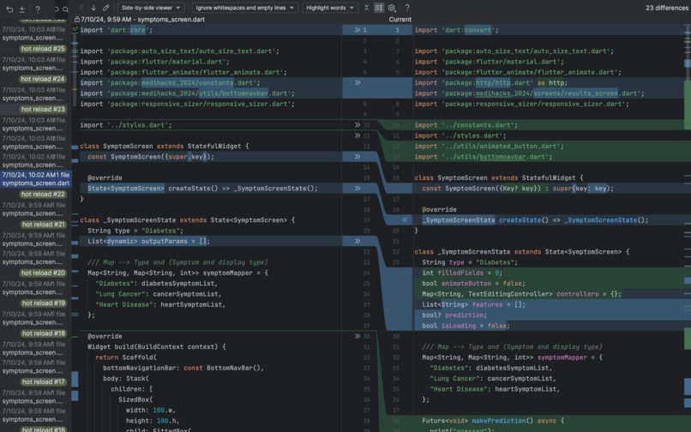Select highlighted 10:02 AM symptoms_screen.dart revision
Image resolution: width=691 pixels, height=432 pixels.
coord(36,179)
